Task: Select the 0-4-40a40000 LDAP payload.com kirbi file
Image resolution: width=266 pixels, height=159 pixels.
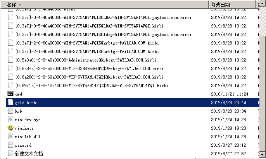Action: pyautogui.click(x=103, y=17)
